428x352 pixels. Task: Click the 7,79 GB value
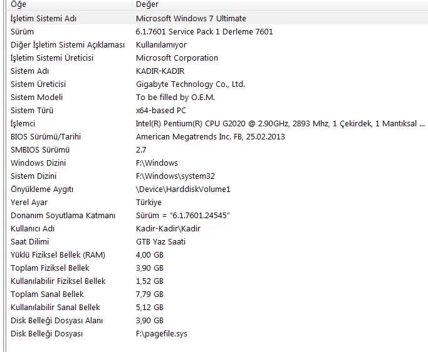[x=150, y=294]
